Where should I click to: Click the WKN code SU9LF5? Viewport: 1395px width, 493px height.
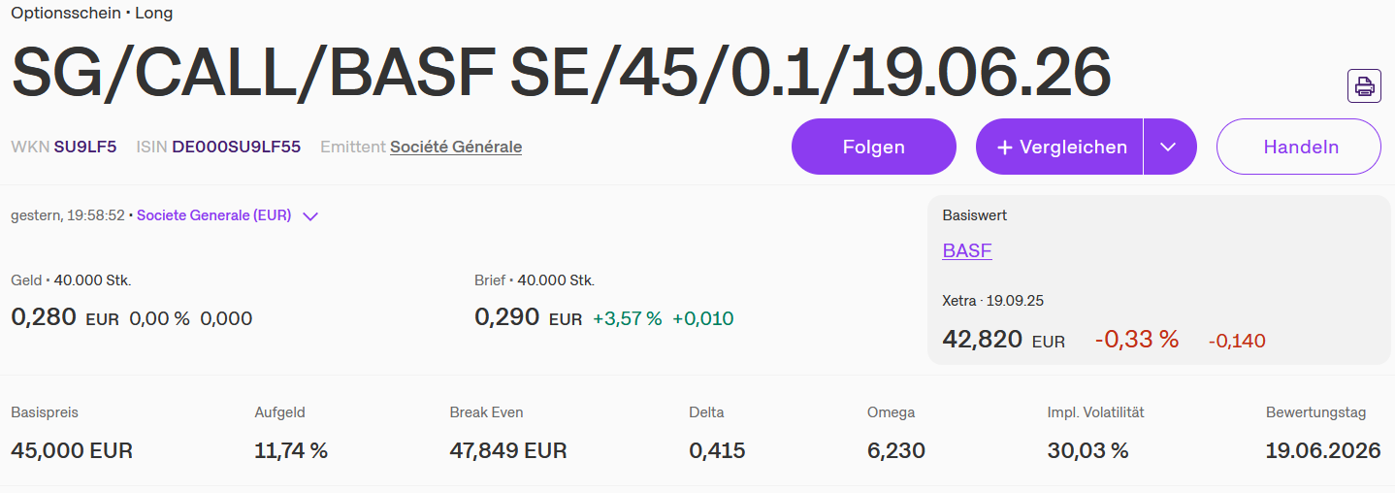tap(85, 148)
